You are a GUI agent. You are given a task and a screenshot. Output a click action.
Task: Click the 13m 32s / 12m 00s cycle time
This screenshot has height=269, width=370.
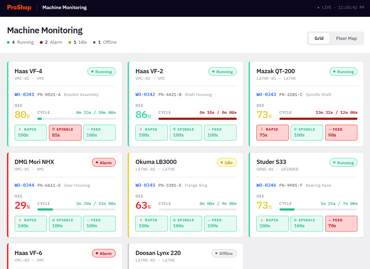coord(336,112)
